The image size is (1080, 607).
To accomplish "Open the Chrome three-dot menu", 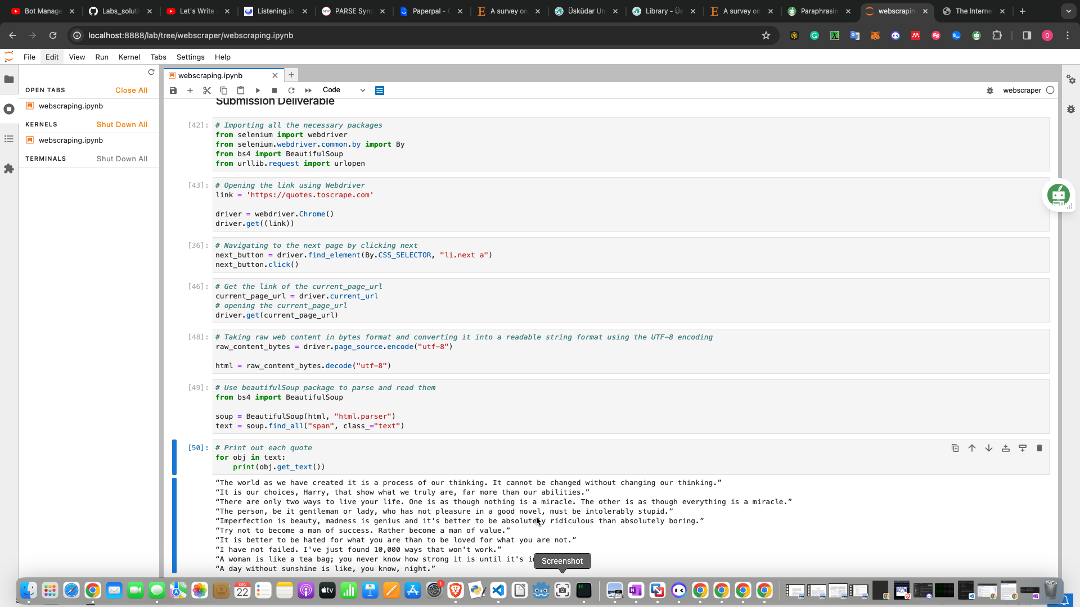I will [1068, 35].
